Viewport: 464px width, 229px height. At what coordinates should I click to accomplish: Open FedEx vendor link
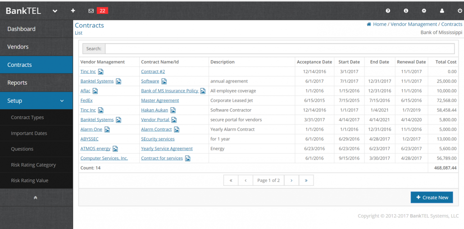tap(86, 100)
